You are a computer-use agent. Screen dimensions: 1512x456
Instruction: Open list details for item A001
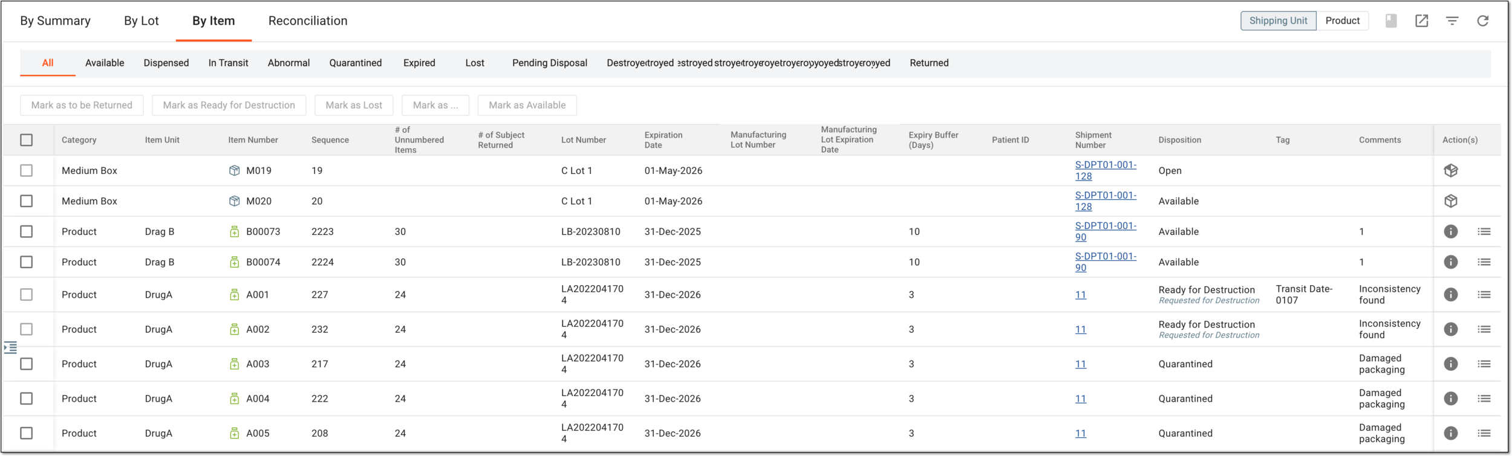point(1484,295)
